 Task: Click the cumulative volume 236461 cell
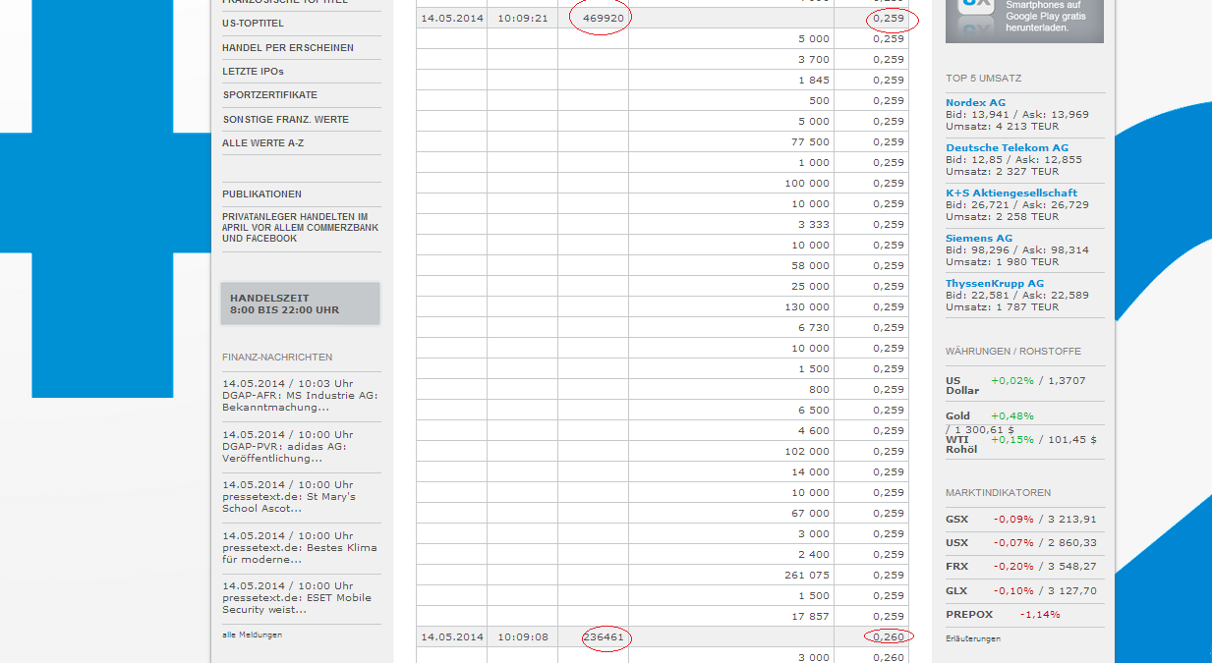tap(594, 637)
